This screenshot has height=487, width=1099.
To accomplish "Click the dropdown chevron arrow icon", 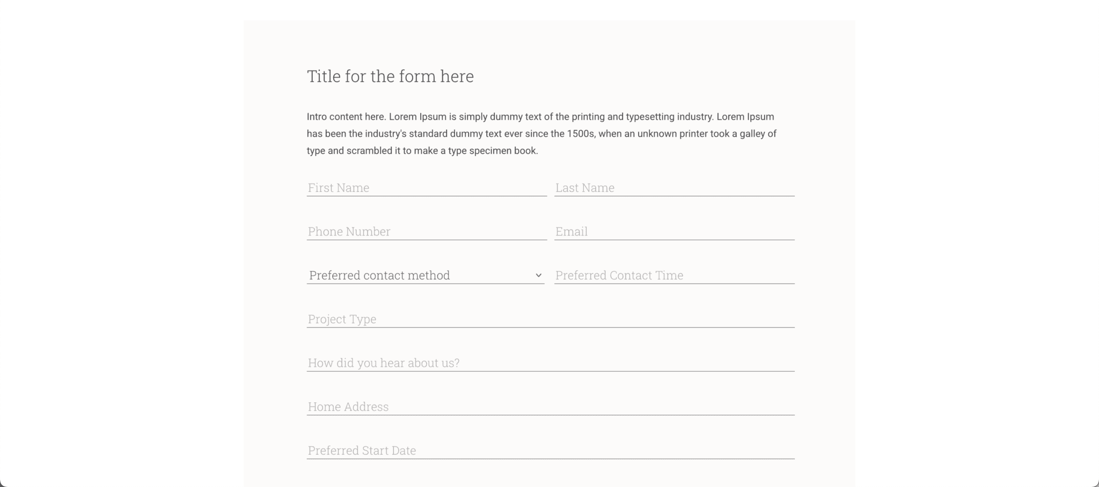I will 538,275.
